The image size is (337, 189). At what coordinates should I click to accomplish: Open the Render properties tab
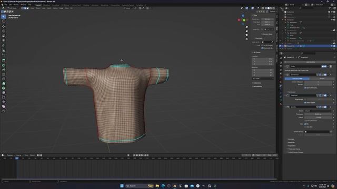coord(281,62)
